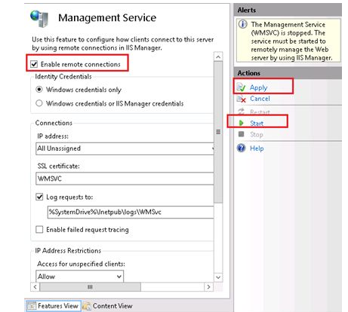Click the Management Service globe icon
This screenshot has width=348, height=312.
39,18
